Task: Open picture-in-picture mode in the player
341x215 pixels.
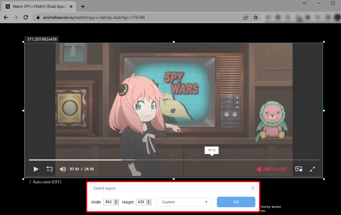Action: [x=298, y=169]
